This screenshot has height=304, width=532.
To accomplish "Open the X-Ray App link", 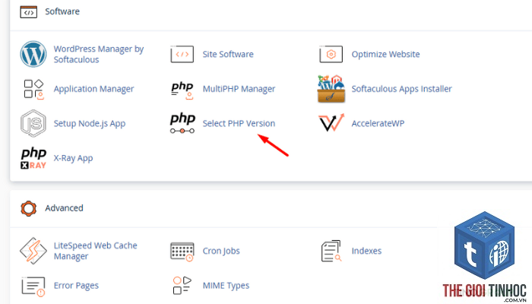I will tap(73, 158).
